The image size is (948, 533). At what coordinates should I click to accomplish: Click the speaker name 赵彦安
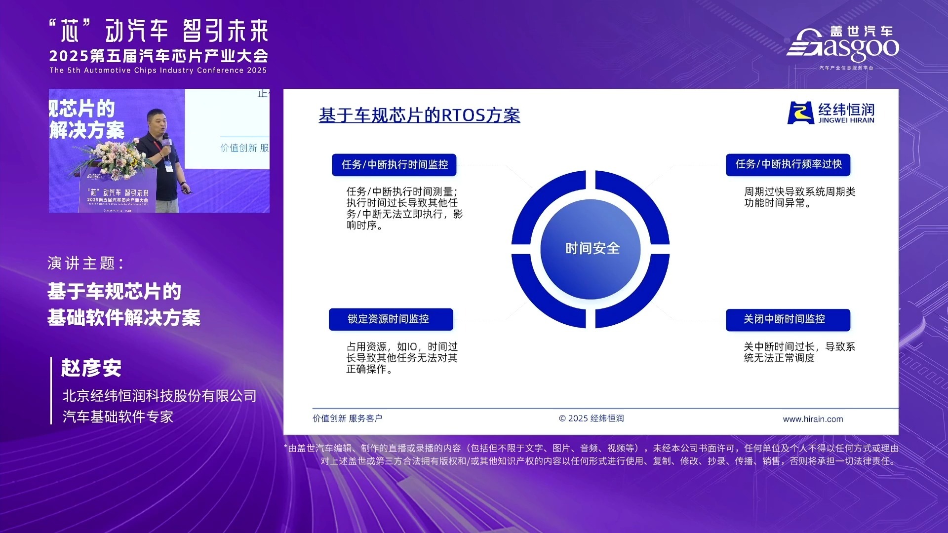93,368
